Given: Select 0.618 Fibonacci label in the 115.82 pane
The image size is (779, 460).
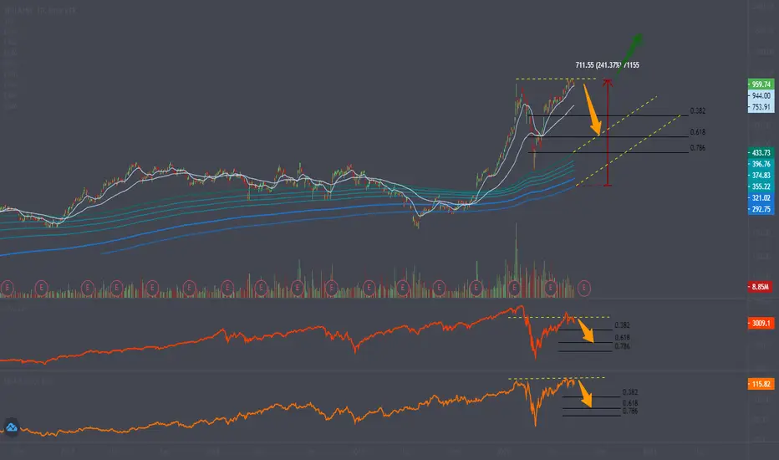Looking at the screenshot, I should pos(630,403).
